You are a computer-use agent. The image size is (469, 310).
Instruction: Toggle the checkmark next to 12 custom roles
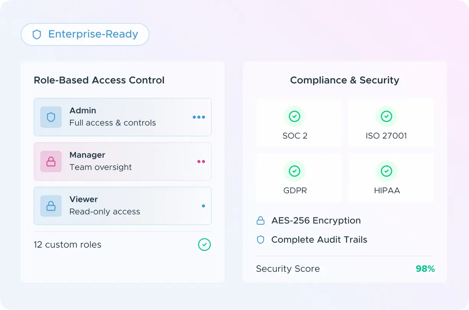tap(204, 245)
